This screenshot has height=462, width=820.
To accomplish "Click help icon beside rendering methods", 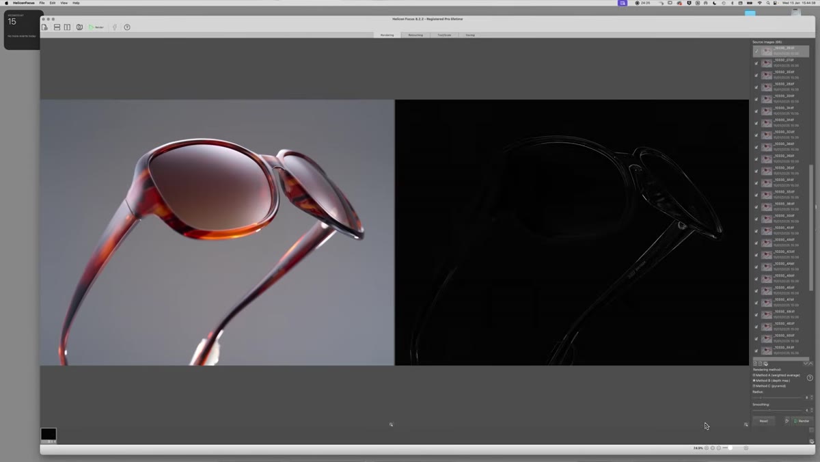I will pos(810,378).
